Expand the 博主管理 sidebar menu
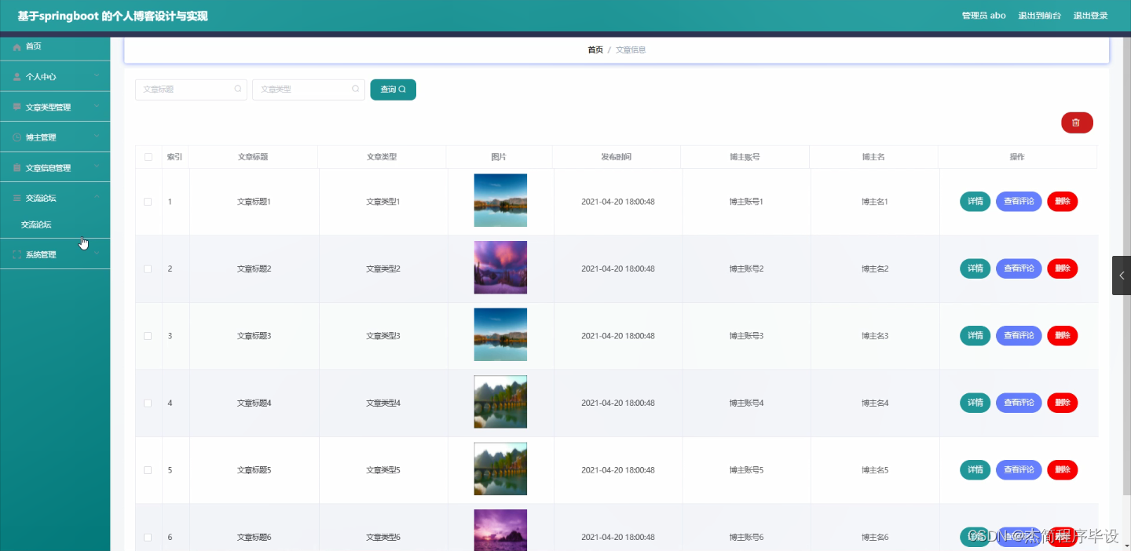Image resolution: width=1131 pixels, height=551 pixels. (97, 136)
